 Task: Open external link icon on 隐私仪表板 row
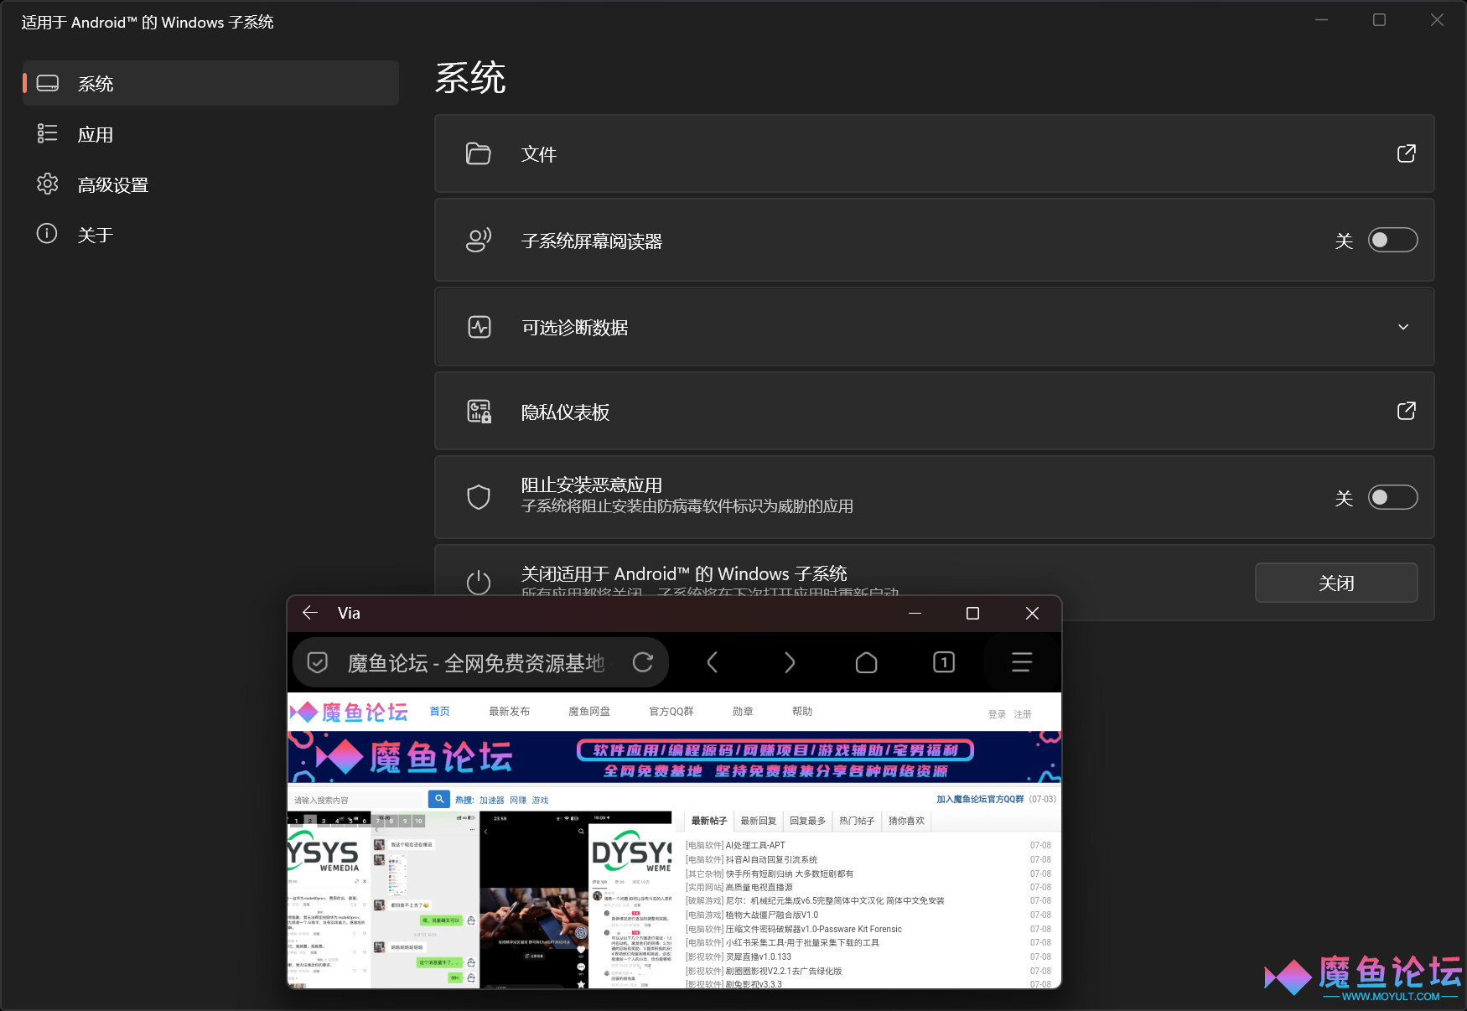(1406, 411)
